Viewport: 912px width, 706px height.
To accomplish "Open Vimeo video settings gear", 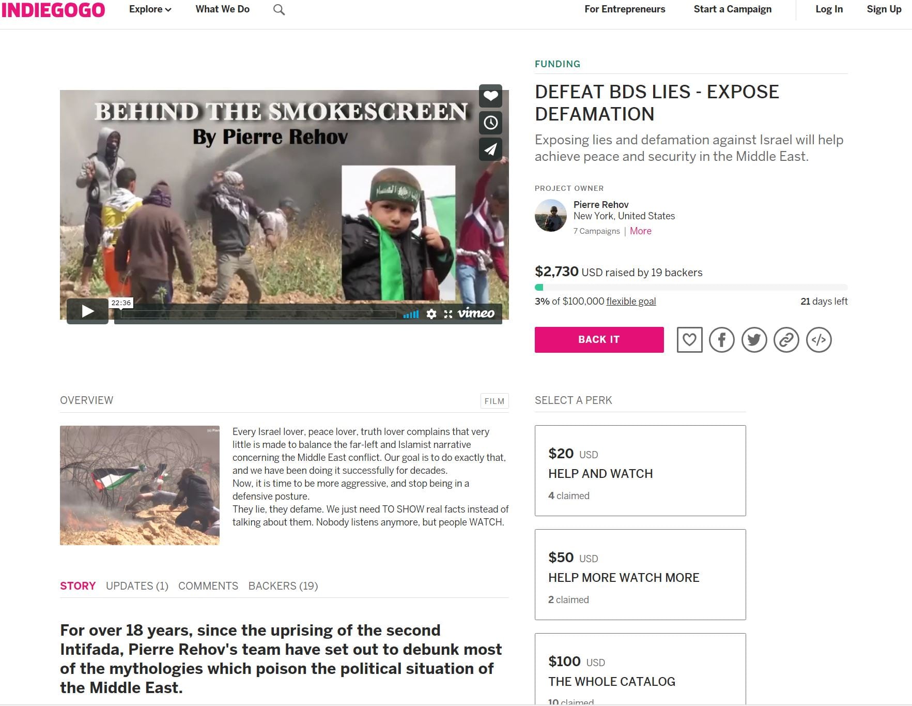I will [431, 314].
